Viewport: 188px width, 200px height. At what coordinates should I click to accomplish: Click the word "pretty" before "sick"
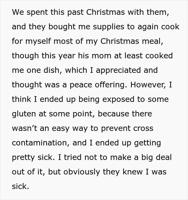pos(23,158)
